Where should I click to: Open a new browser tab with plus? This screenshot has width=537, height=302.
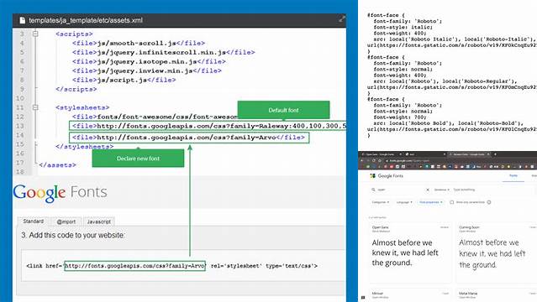pos(495,154)
